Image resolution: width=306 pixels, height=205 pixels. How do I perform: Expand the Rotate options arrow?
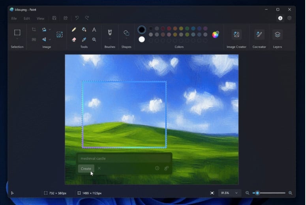50,30
